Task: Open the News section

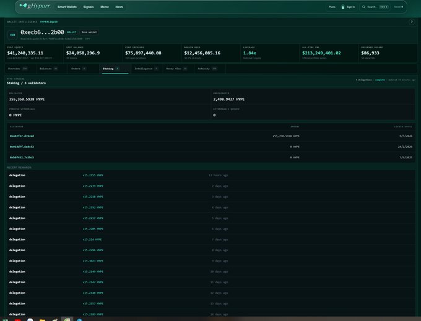Action: click(119, 7)
